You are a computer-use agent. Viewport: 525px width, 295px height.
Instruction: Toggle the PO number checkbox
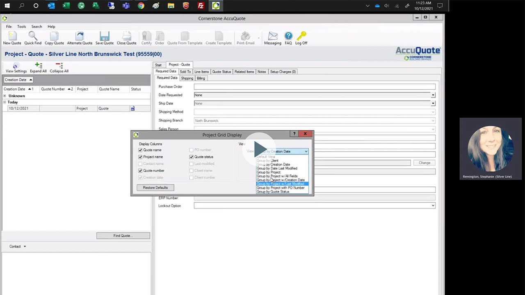click(191, 150)
